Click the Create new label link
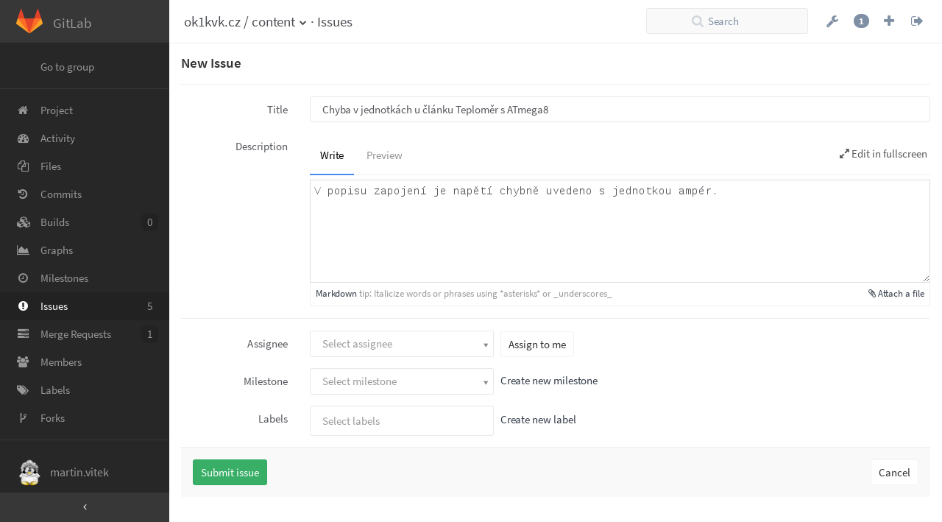This screenshot has height=522, width=942. 538,420
